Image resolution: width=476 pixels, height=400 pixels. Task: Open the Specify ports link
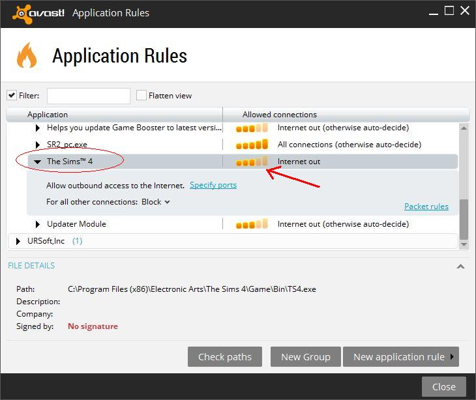click(213, 185)
